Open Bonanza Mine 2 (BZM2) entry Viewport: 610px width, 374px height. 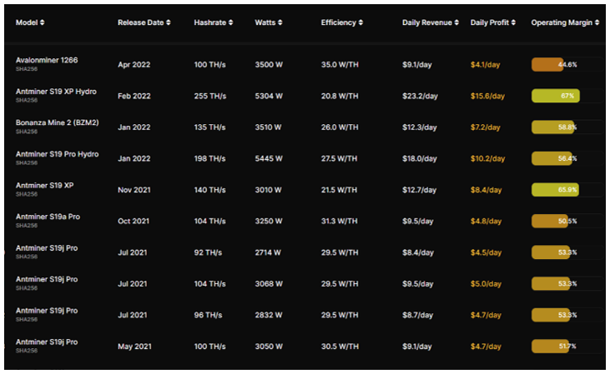58,122
